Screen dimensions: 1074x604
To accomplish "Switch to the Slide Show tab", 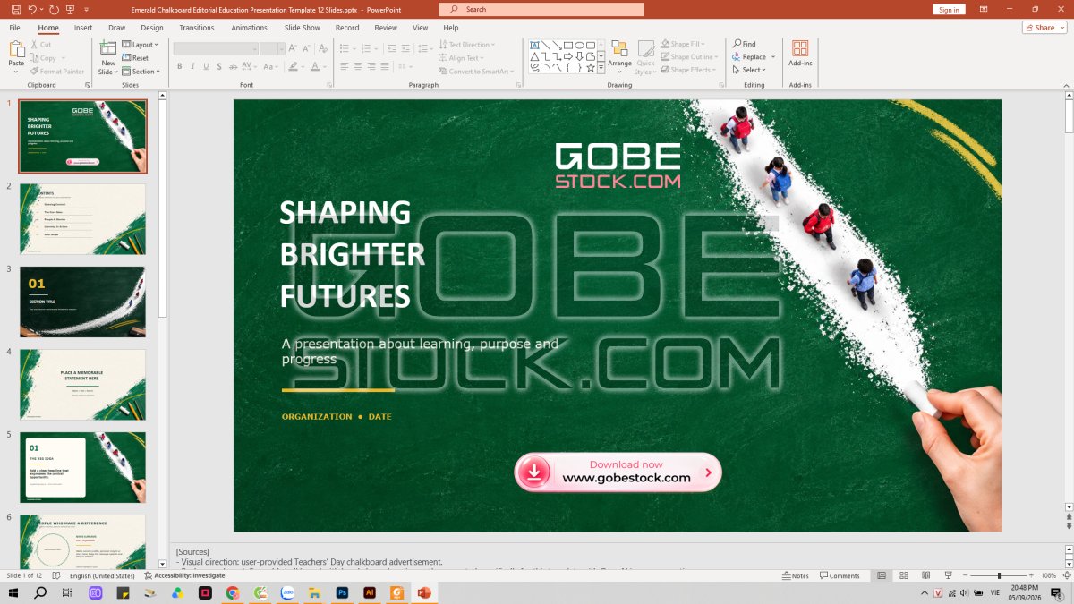I will tap(303, 28).
